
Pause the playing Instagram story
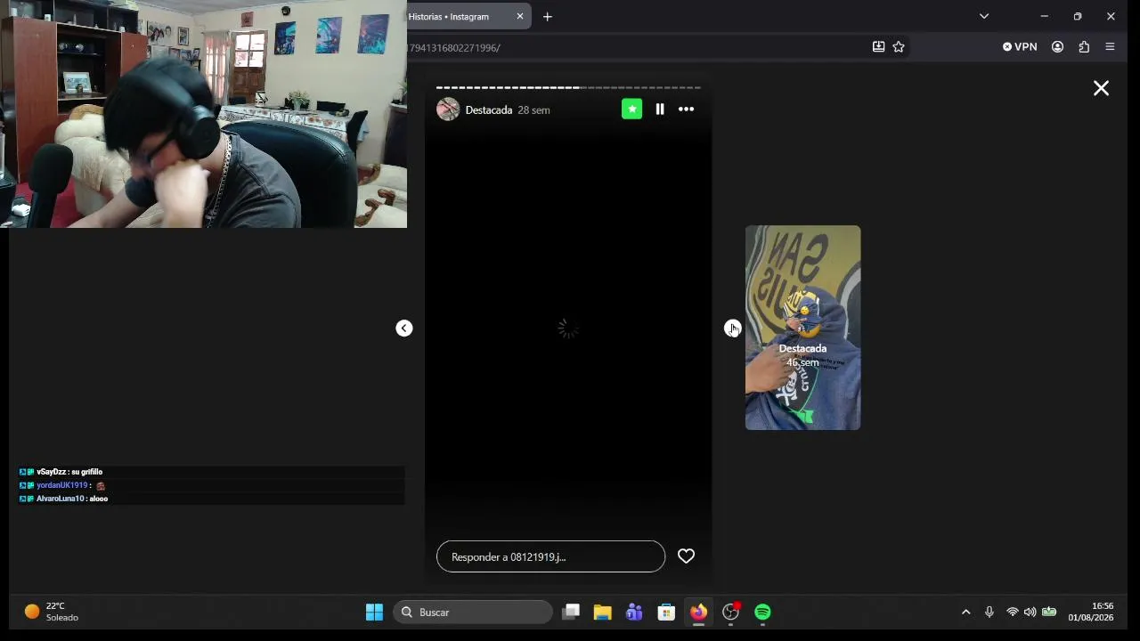coord(660,110)
